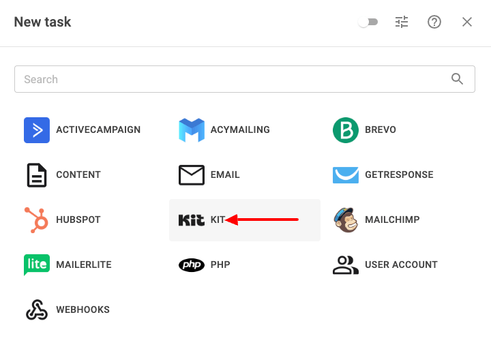
Task: Choose the MAILCHIMP label
Action: click(x=392, y=220)
